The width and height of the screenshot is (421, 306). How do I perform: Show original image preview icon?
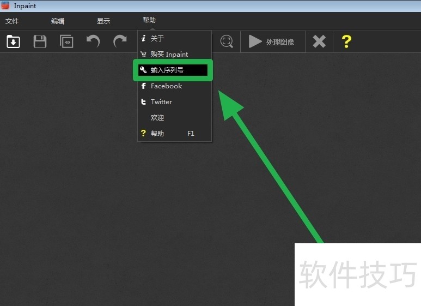tap(66, 41)
